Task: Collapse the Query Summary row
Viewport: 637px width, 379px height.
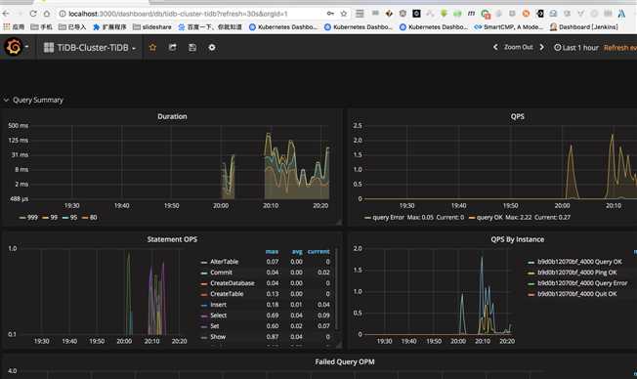Action: point(33,100)
